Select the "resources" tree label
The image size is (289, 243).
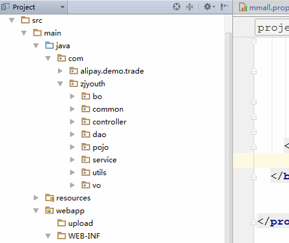(73, 198)
